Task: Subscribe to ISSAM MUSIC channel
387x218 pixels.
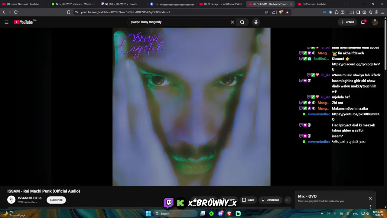Action: click(56, 200)
